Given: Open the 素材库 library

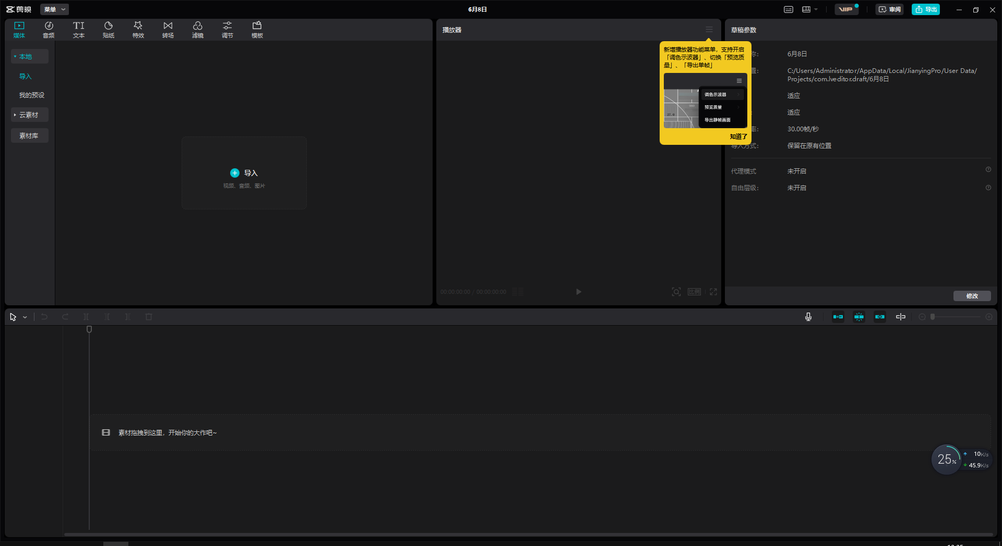Looking at the screenshot, I should (30, 135).
